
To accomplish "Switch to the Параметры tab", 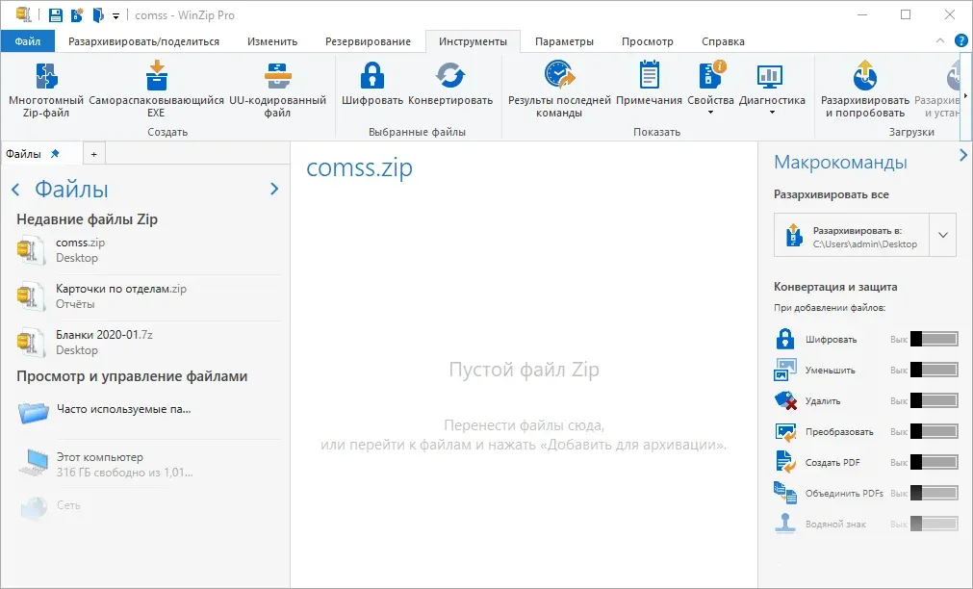I will [x=564, y=41].
